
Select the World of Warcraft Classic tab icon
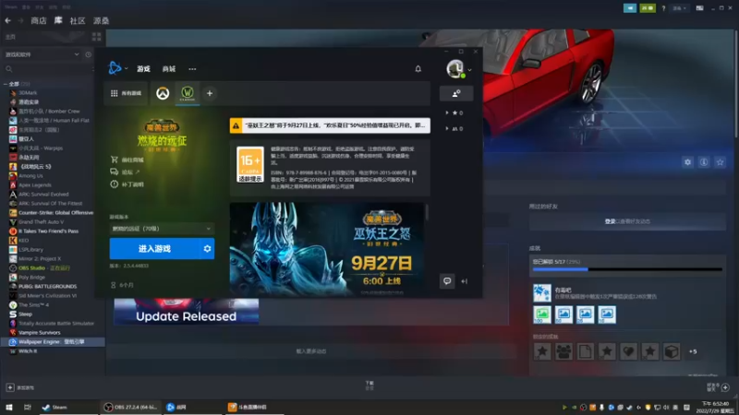pos(188,93)
